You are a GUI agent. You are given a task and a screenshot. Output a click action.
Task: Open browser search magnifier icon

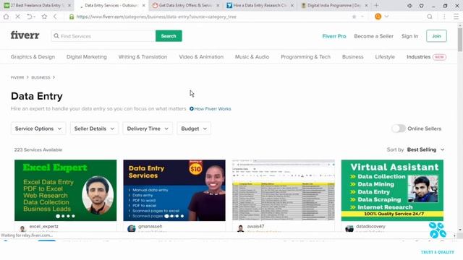(x=430, y=17)
